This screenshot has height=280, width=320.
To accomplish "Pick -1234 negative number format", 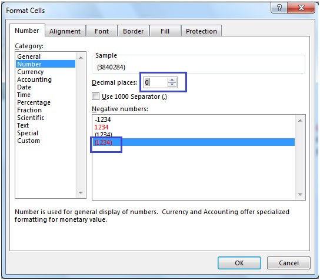I will point(103,119).
